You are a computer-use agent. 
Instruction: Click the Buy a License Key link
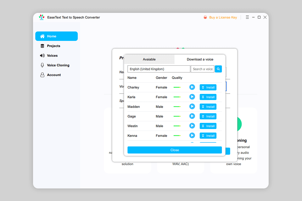(x=223, y=17)
